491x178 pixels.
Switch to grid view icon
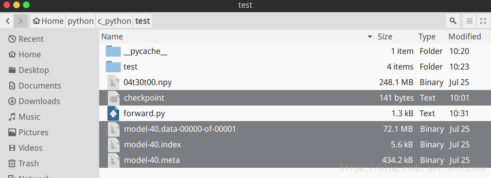(483, 21)
